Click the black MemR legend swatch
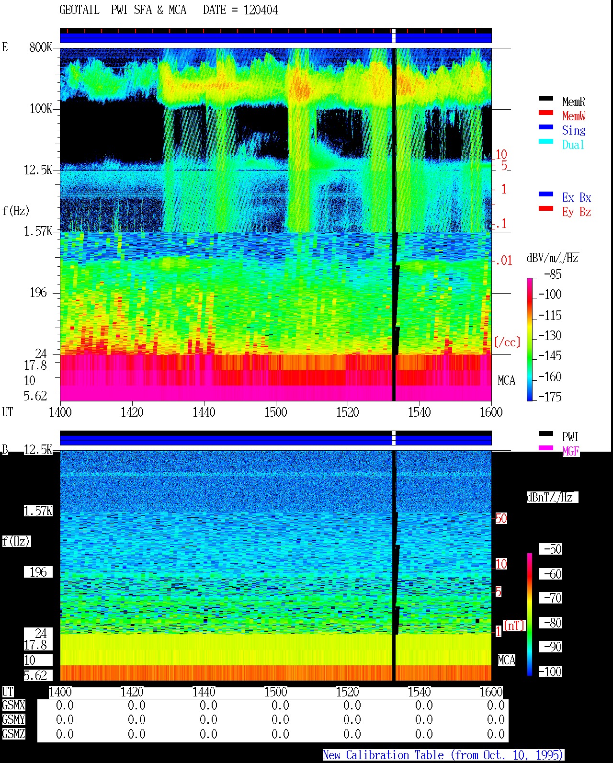This screenshot has height=763, width=613. tap(546, 99)
